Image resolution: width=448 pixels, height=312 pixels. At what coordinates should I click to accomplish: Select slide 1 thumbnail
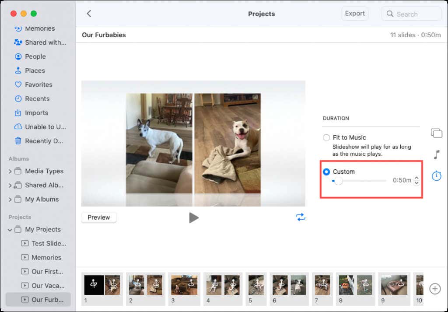[102, 288]
